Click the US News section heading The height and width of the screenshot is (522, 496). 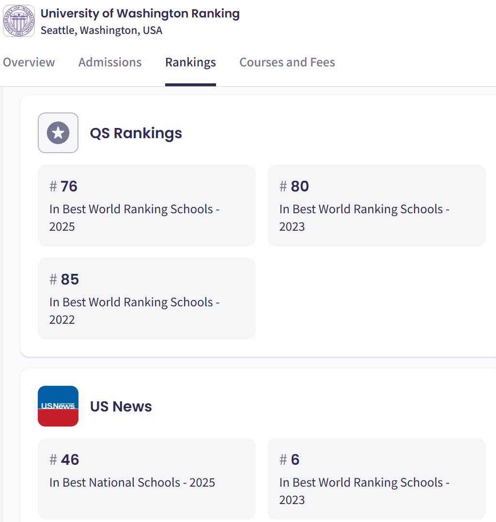coord(121,407)
